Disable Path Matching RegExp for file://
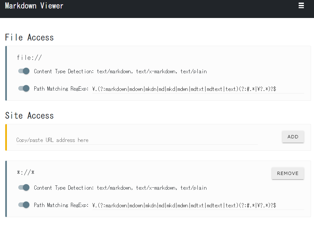314x225 pixels. 24,88
